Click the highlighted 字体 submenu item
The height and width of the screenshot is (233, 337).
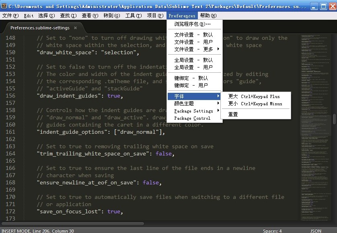click(195, 96)
